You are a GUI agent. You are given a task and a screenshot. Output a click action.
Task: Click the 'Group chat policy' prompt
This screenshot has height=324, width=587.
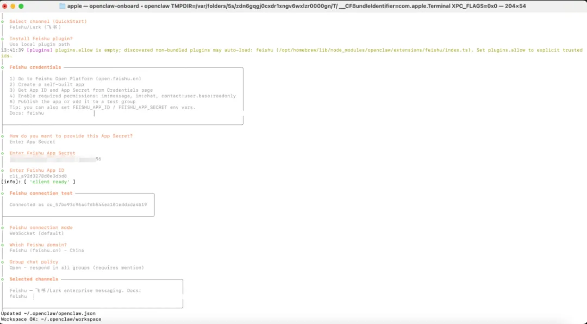click(34, 262)
